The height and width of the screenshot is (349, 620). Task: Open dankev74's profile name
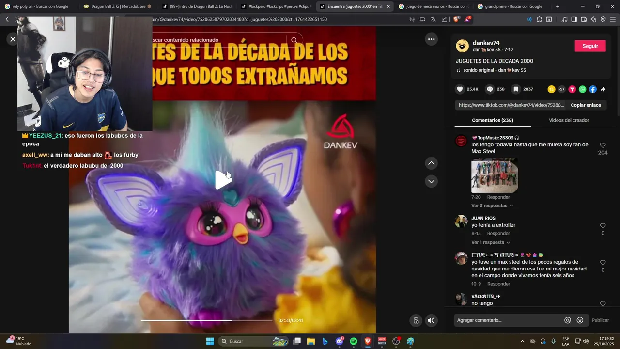click(x=486, y=43)
